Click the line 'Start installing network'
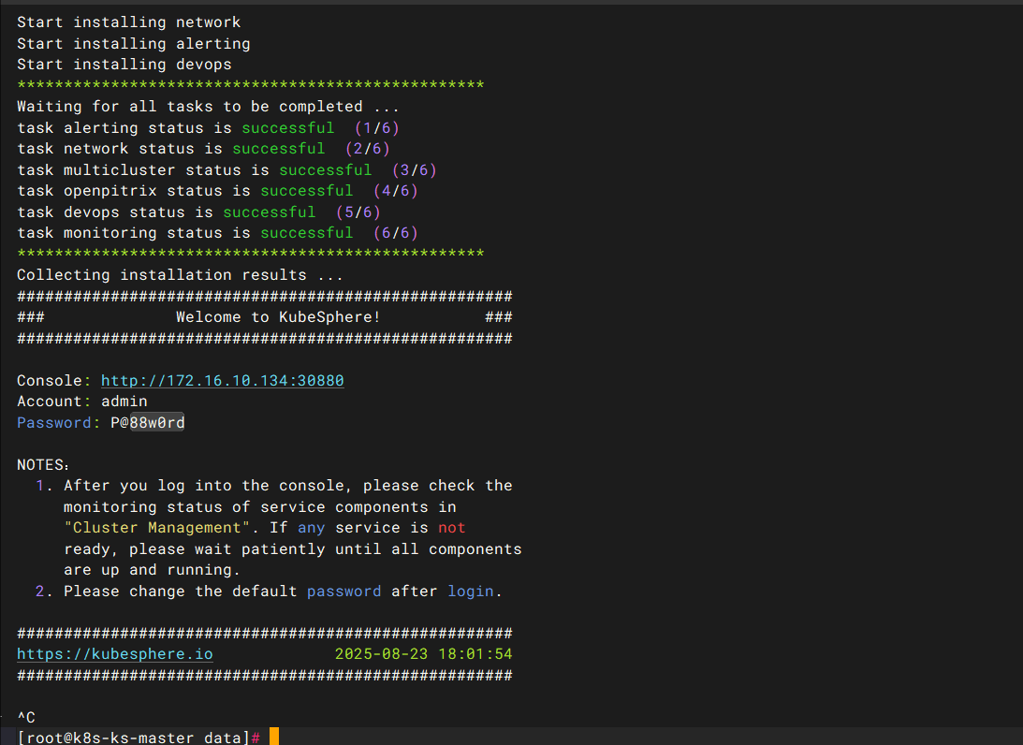The height and width of the screenshot is (745, 1023). pyautogui.click(x=128, y=22)
